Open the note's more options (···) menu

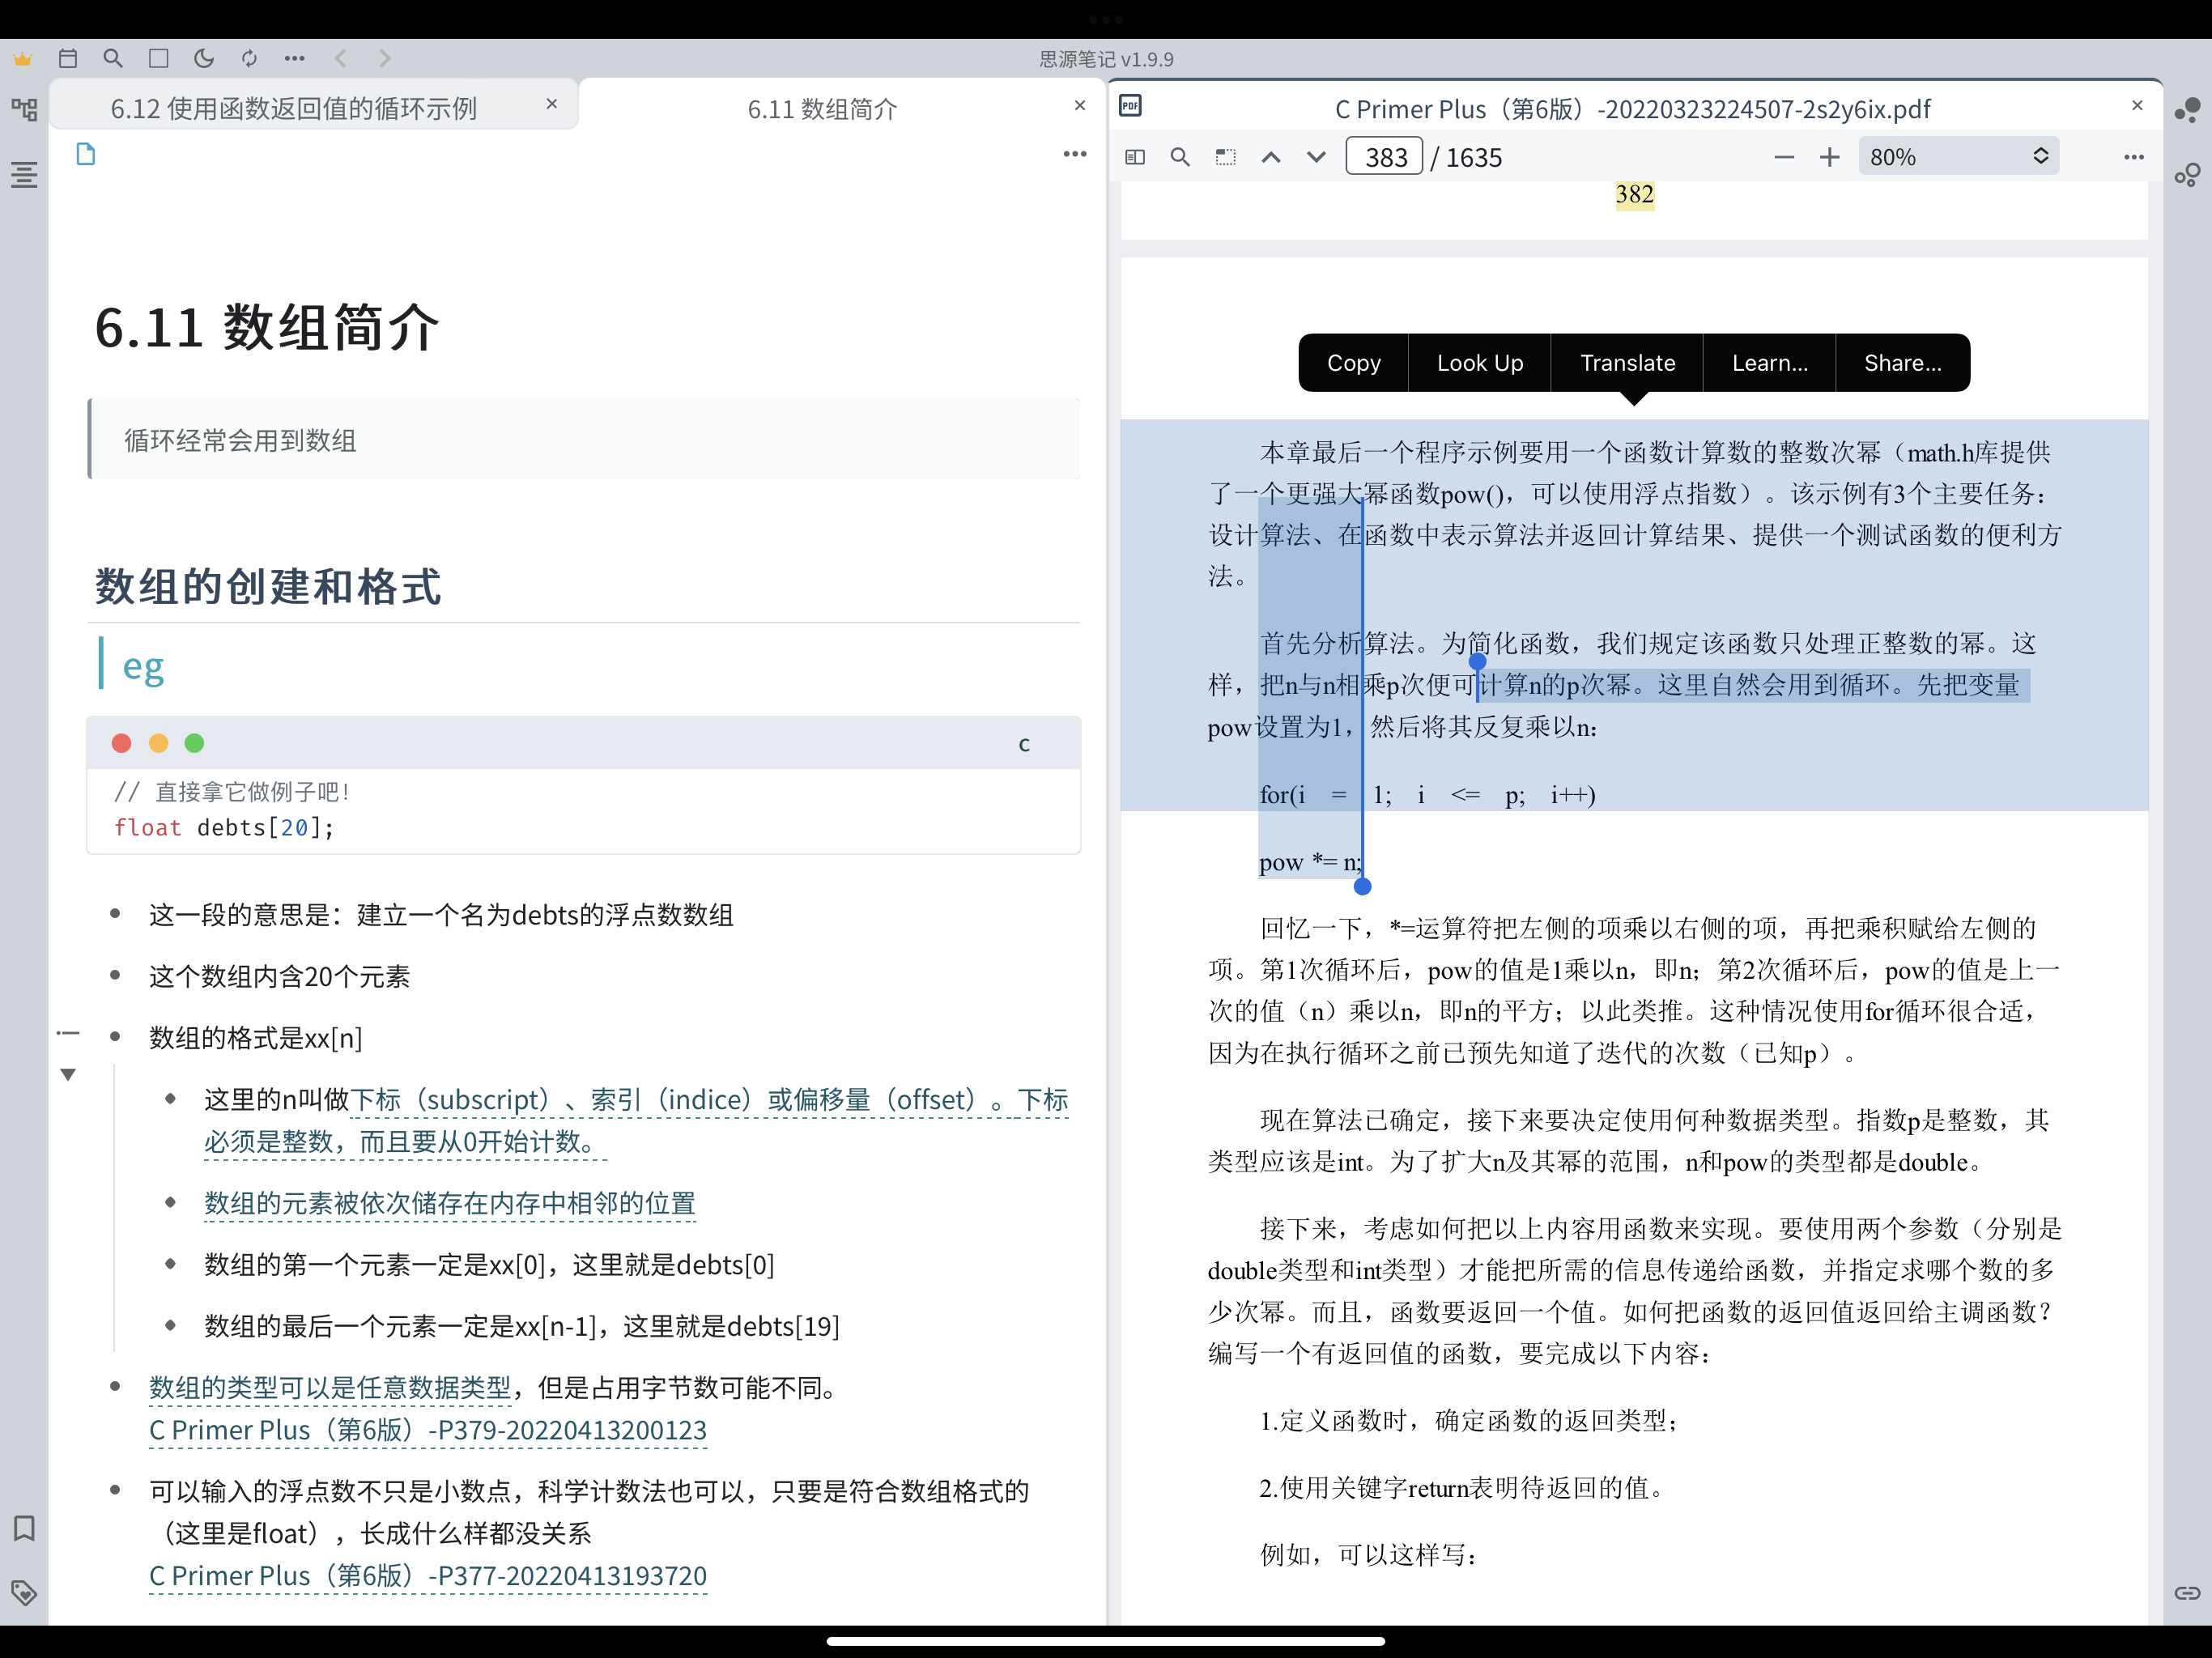click(x=1074, y=153)
